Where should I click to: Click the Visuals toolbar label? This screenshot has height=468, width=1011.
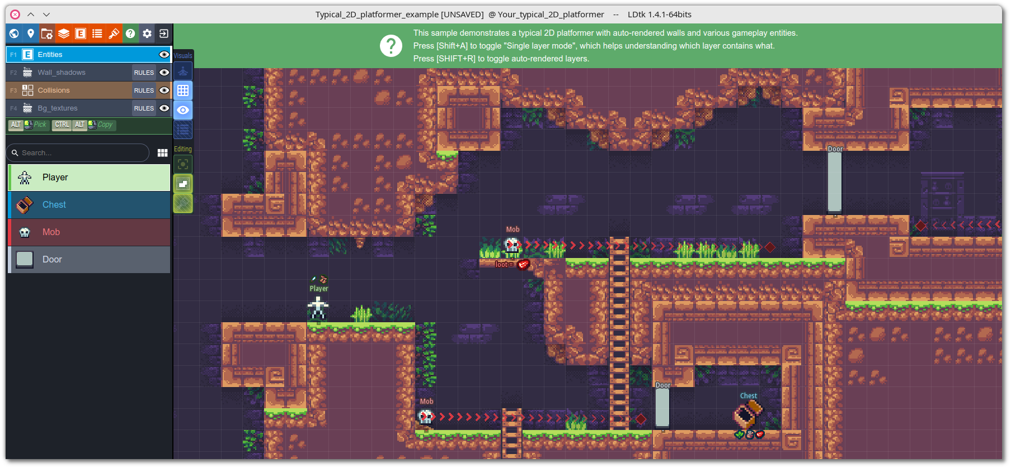(x=183, y=56)
